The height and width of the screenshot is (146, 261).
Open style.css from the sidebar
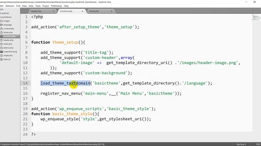[7, 59]
